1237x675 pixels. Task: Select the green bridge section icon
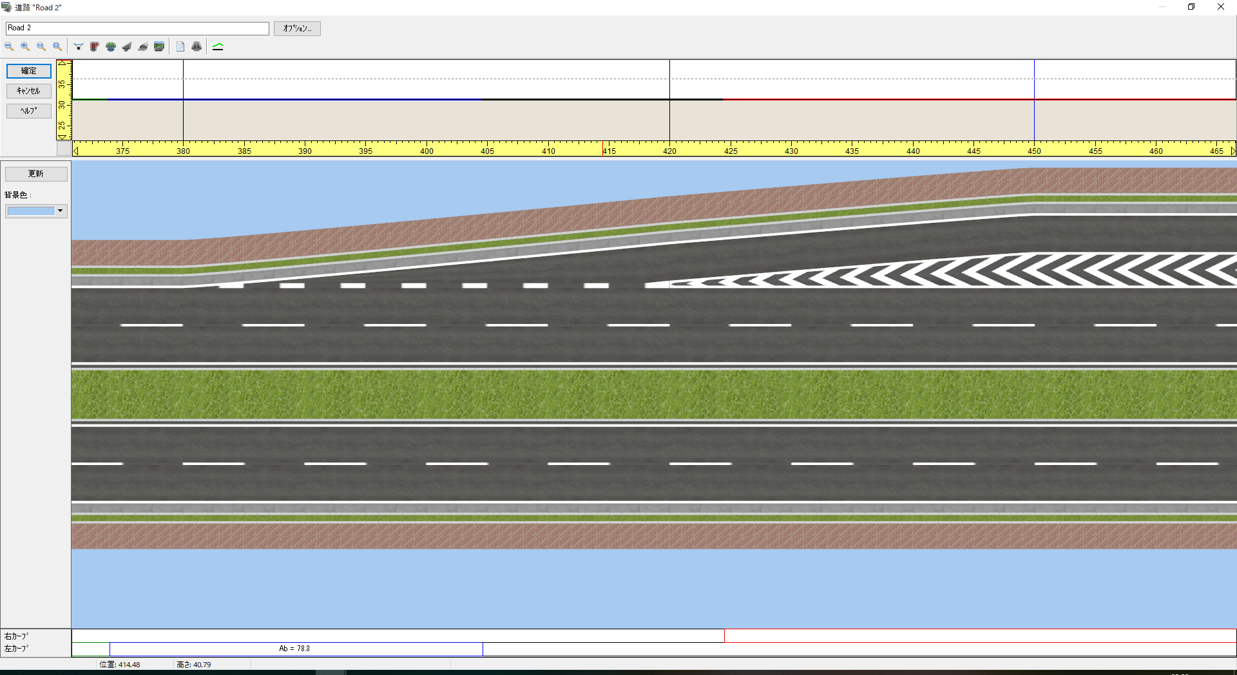click(111, 46)
